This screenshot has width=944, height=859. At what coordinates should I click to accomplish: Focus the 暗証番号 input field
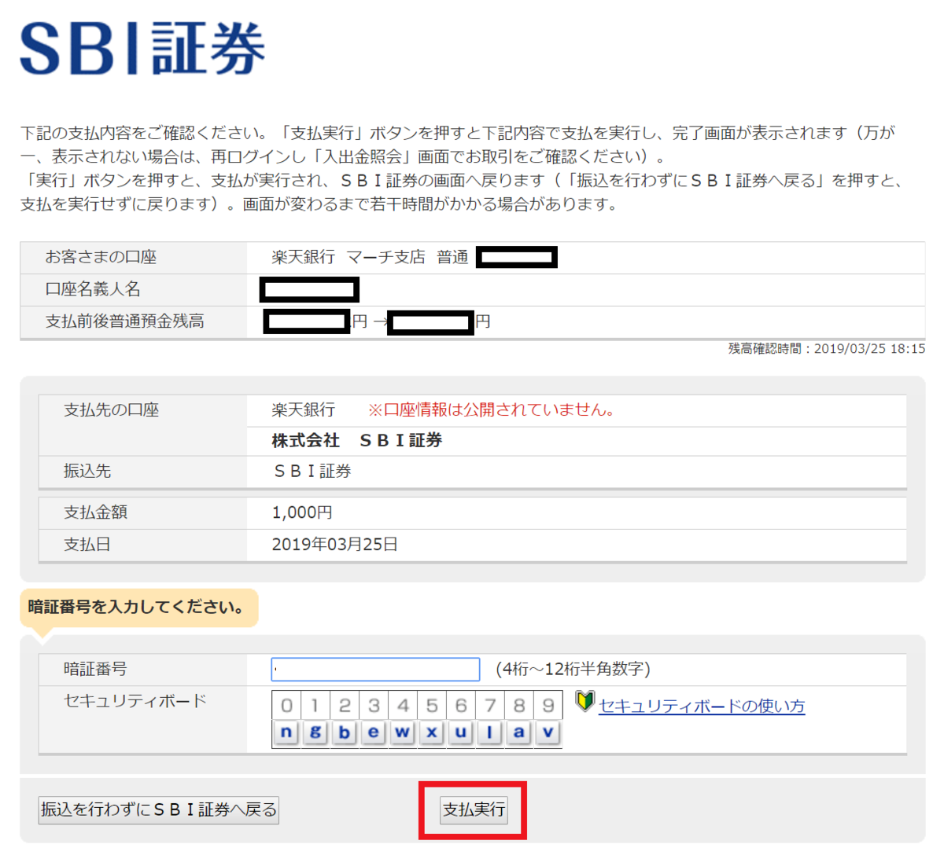click(375, 669)
